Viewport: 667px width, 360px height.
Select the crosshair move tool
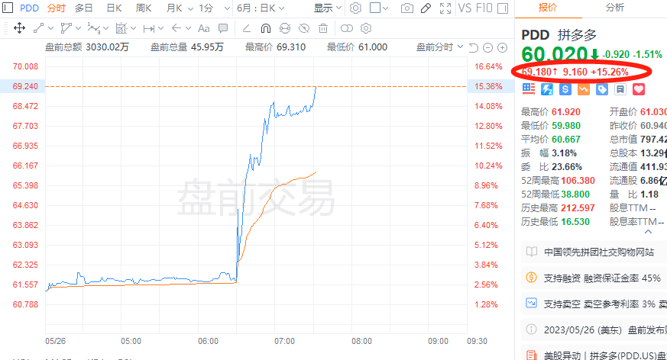click(x=19, y=28)
